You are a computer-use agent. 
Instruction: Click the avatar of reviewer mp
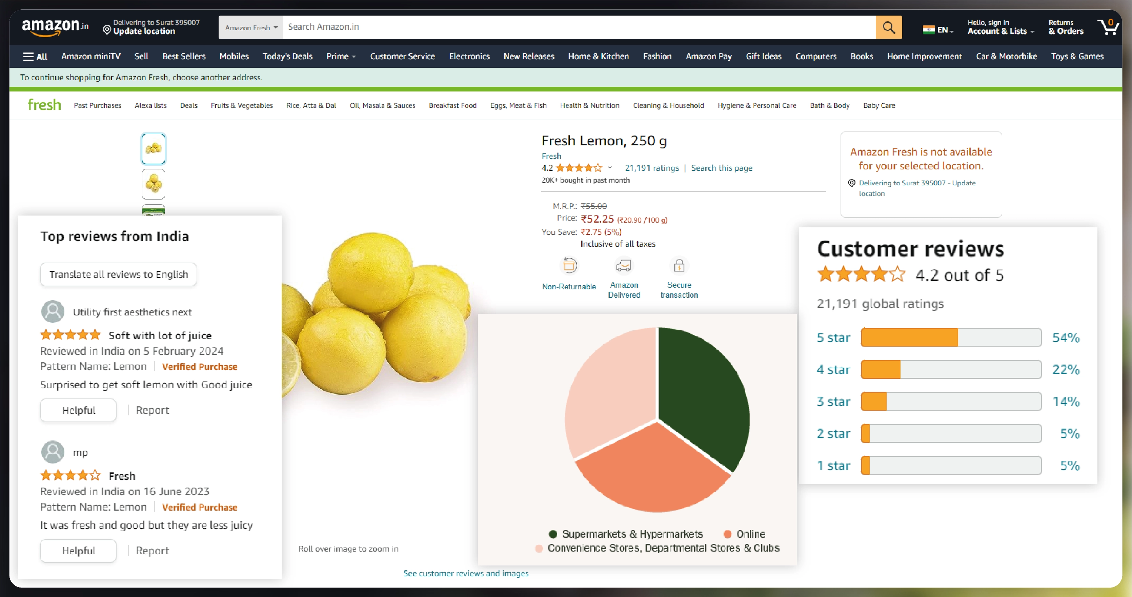pos(53,452)
